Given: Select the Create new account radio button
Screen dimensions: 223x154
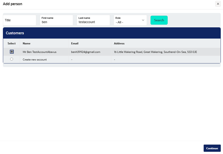Looking at the screenshot, I should pyautogui.click(x=11, y=59).
